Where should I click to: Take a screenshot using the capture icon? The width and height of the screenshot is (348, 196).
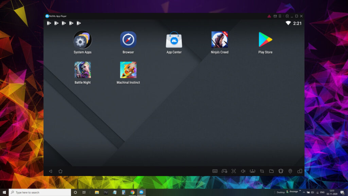tap(234, 171)
